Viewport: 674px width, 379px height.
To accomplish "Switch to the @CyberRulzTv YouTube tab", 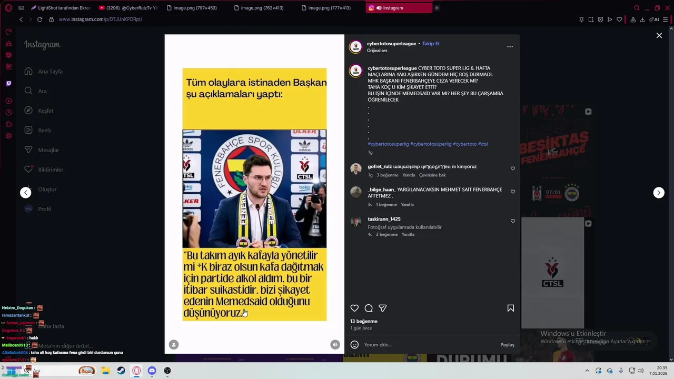I will tap(128, 8).
